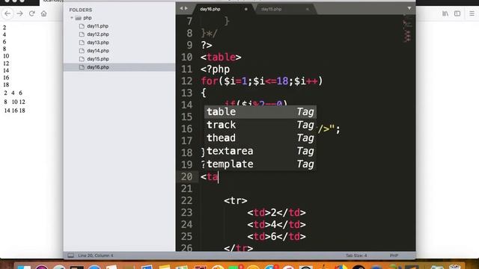Click '<td>2</td>' on line 23

pos(276,212)
